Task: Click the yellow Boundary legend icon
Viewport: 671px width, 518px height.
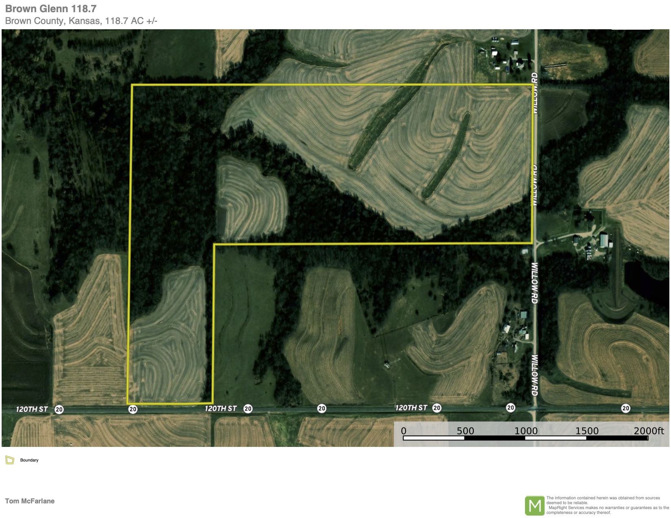Action: click(x=10, y=460)
